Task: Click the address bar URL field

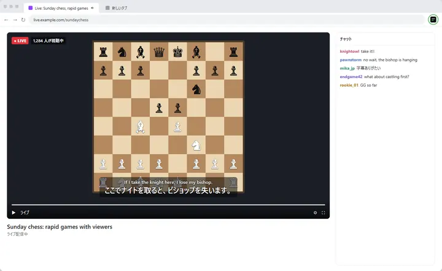Action: 227,20
